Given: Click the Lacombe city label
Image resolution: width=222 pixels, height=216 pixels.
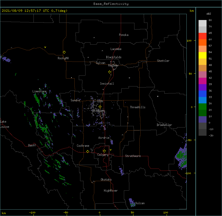Looking at the screenshot, I should coord(116,49).
